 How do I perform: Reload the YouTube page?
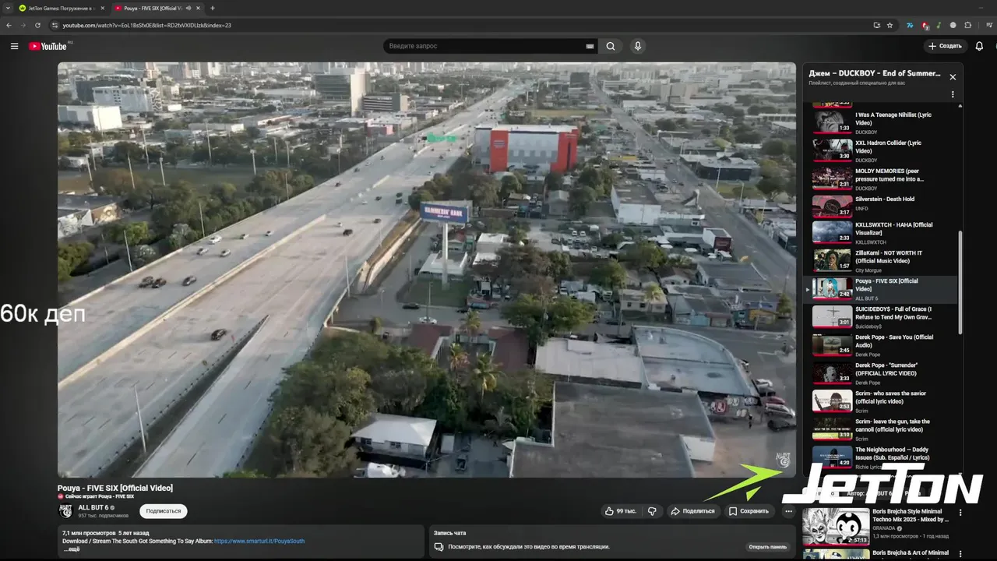tap(37, 25)
